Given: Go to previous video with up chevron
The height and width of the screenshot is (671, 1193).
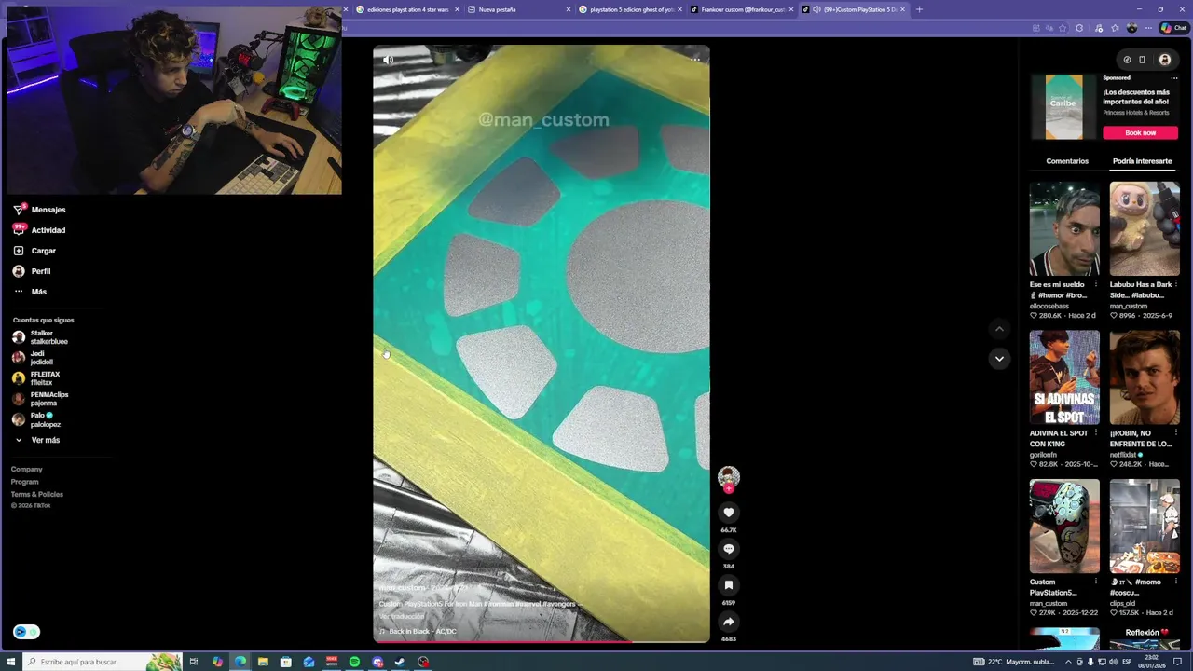Looking at the screenshot, I should 999,329.
